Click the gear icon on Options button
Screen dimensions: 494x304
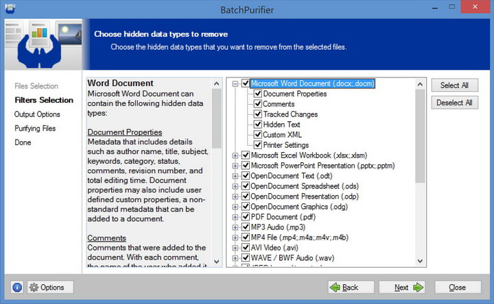point(34,287)
